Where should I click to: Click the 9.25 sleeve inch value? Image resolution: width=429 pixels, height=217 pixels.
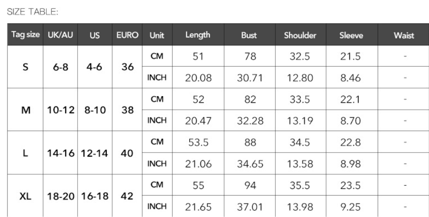pyautogui.click(x=351, y=207)
